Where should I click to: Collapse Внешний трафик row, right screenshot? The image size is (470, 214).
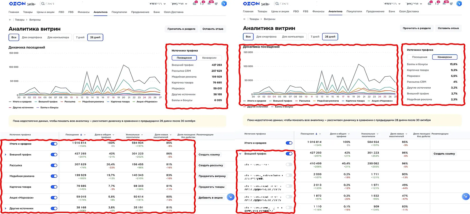pos(240,154)
